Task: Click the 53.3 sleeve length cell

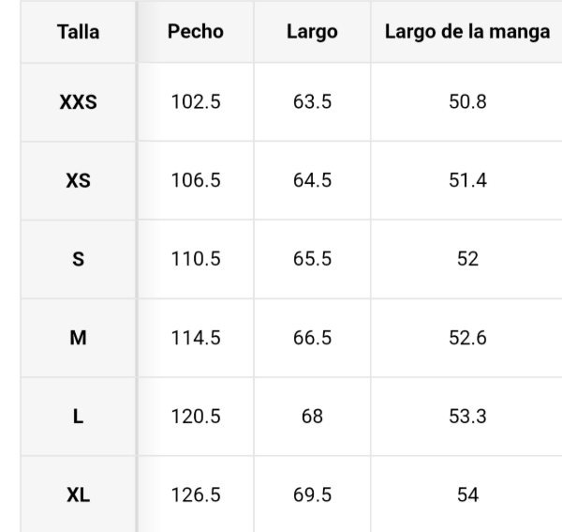Action: click(x=467, y=417)
